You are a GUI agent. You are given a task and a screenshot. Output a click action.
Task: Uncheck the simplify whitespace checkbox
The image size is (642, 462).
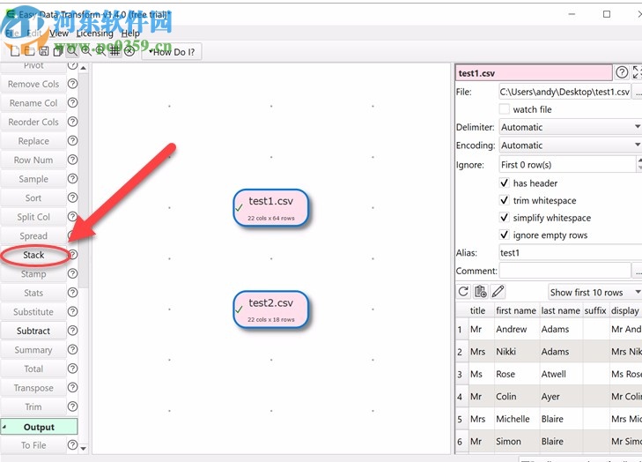click(x=505, y=217)
